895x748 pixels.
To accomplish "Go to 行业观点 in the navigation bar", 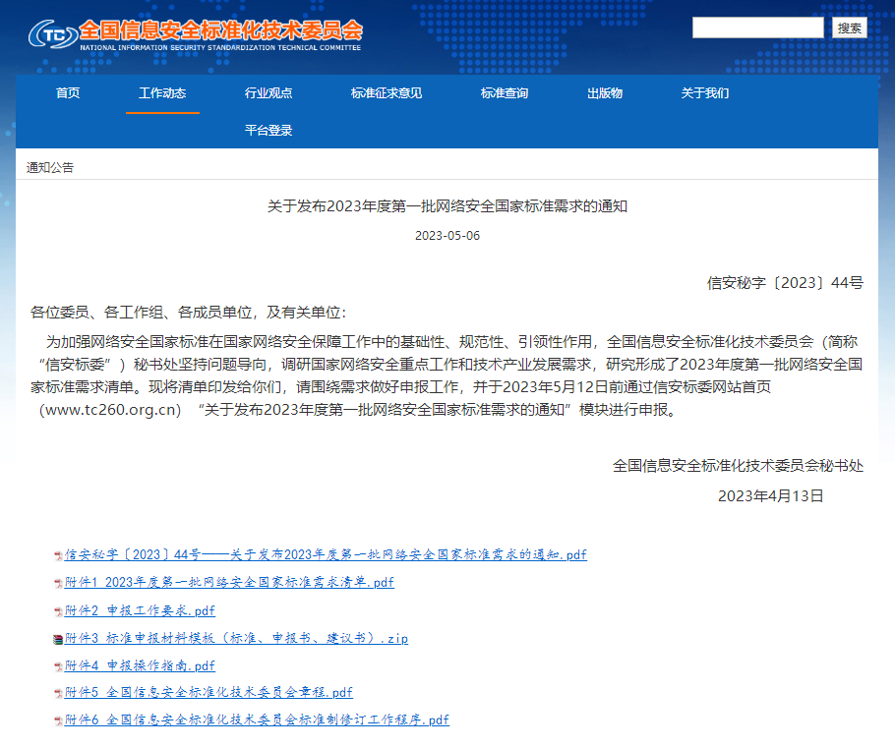I will (268, 93).
